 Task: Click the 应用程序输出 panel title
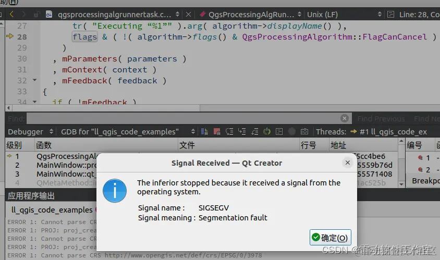pos(31,196)
